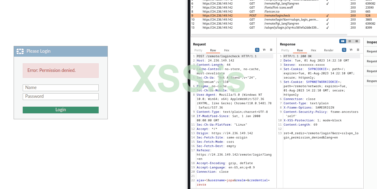Click request line 'POST /remote/logincheck HTTP/1.1'
This screenshot has width=377, height=189.
(x=226, y=56)
